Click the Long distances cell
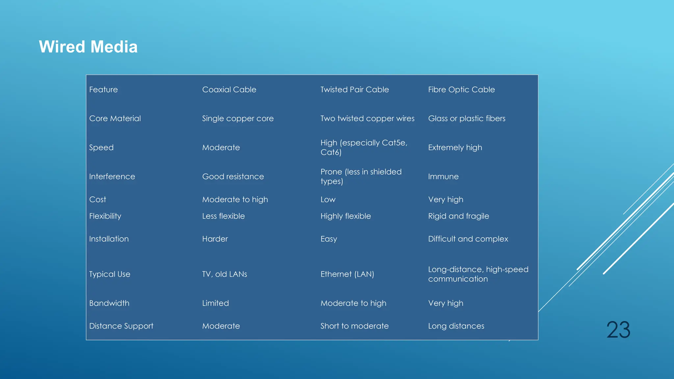This screenshot has width=674, height=379. (456, 326)
